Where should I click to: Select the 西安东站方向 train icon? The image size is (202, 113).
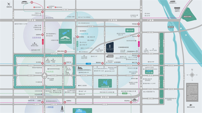[x=191, y=105]
